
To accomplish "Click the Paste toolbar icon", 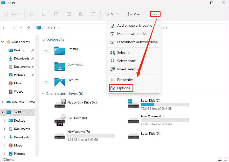I will [56, 14].
